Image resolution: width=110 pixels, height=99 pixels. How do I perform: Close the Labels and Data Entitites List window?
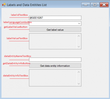tap(104, 5)
